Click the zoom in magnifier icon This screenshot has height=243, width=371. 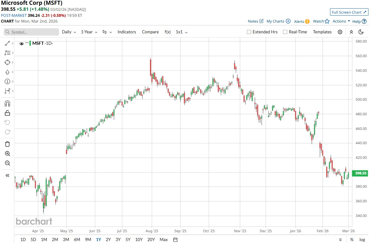point(7,153)
